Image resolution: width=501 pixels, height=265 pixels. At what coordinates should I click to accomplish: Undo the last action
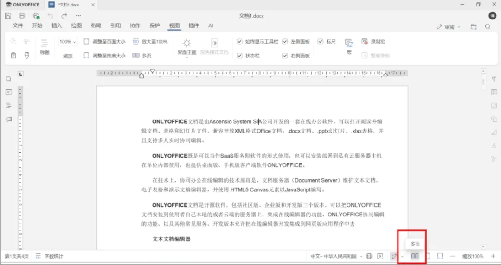point(50,16)
